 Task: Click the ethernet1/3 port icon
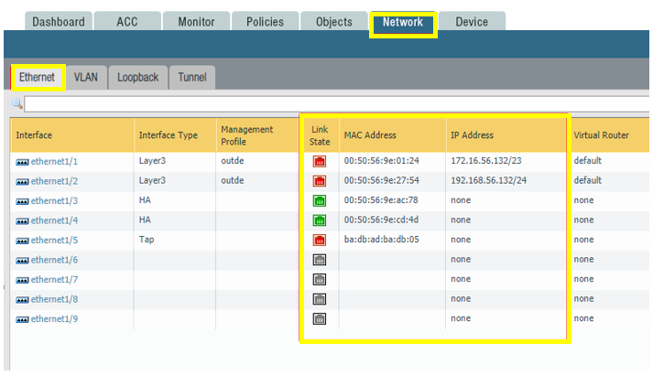[x=22, y=201]
